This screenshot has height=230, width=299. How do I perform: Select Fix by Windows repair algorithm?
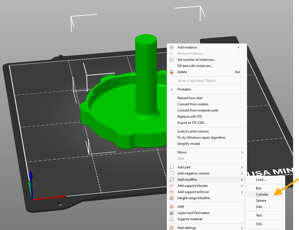coord(201,138)
